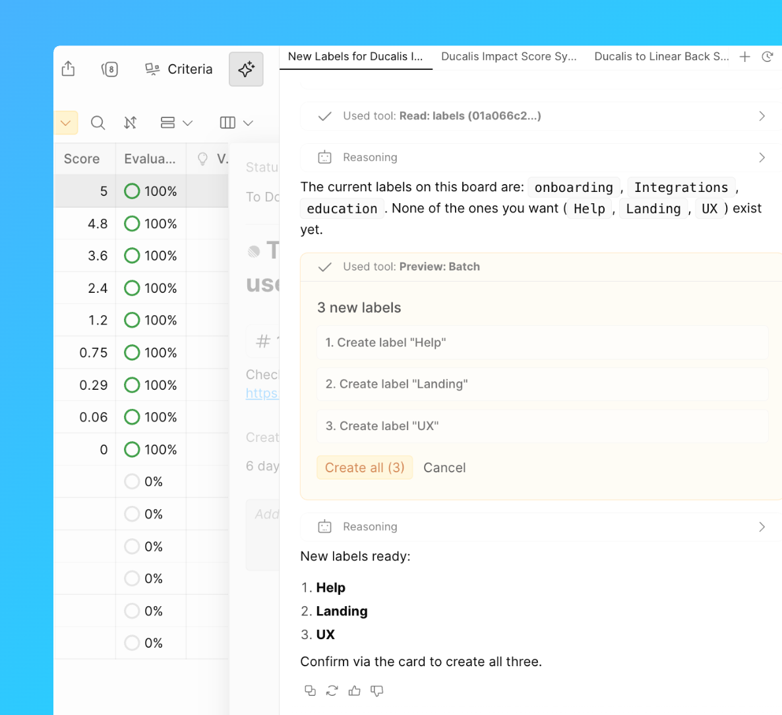
Task: Select the row with score 0.29
Action: pyautogui.click(x=142, y=385)
